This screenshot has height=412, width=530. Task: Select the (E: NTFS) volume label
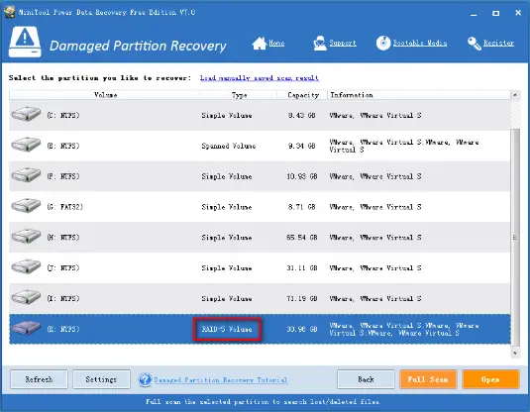(63, 146)
